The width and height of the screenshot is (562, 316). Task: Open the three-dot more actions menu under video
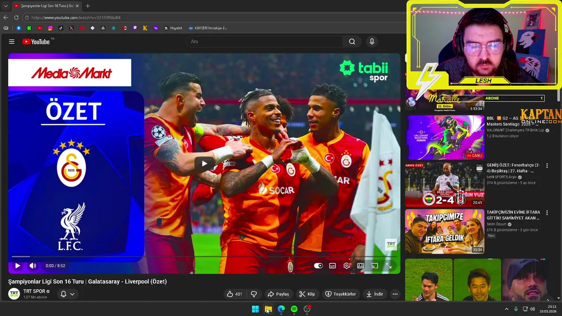click(395, 294)
